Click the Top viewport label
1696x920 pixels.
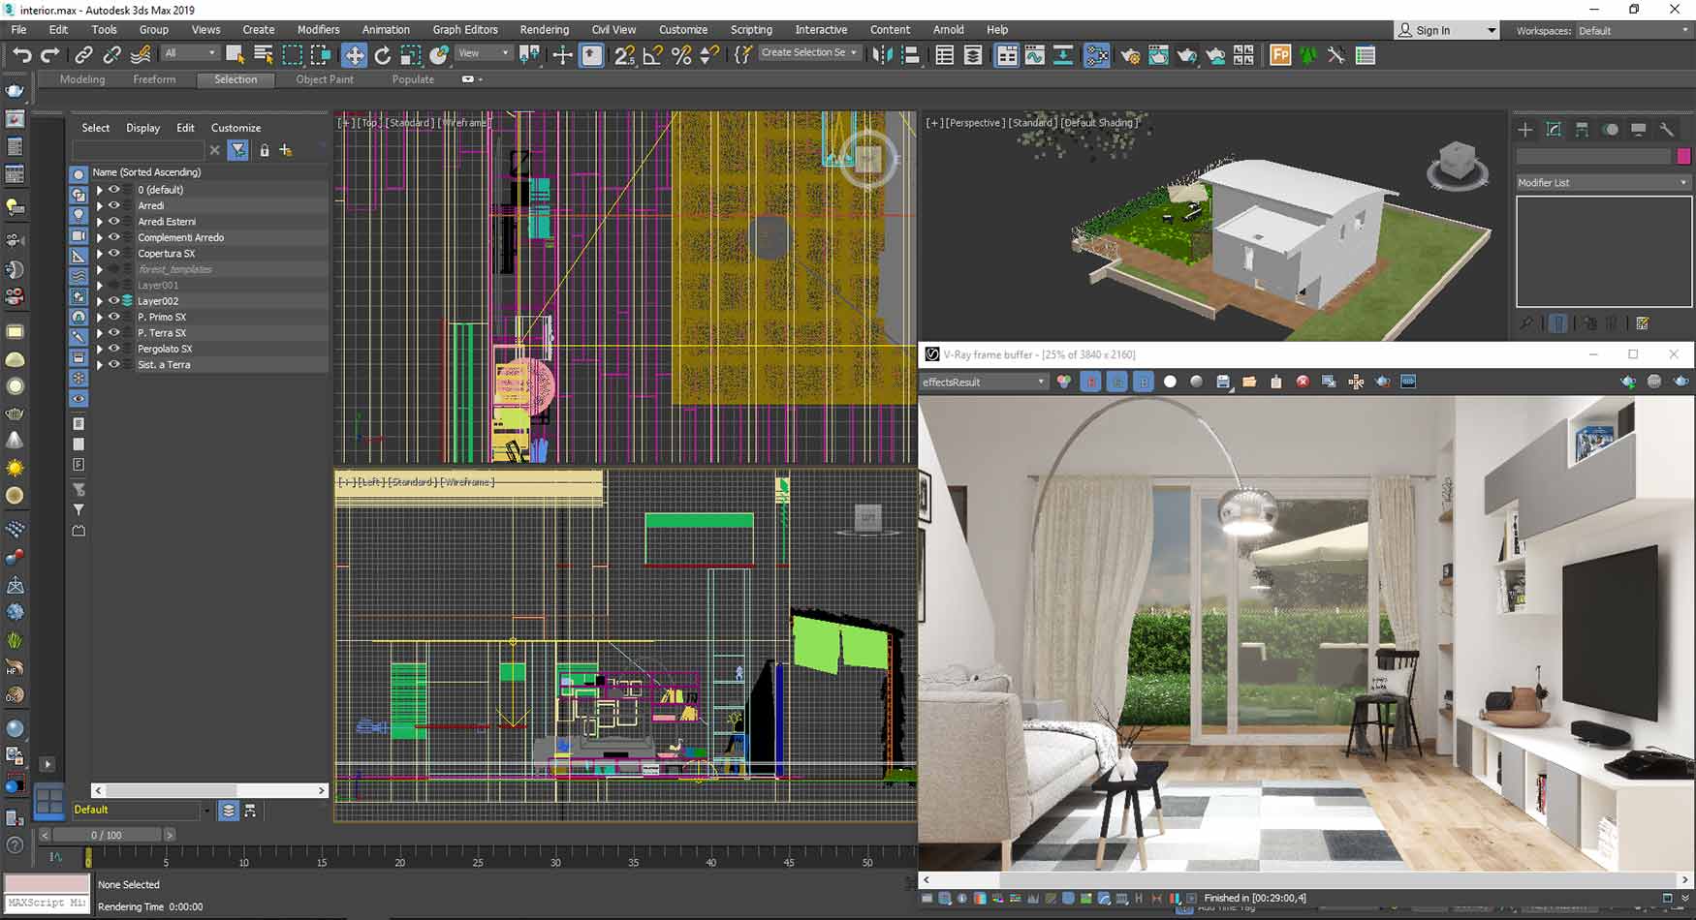click(369, 123)
